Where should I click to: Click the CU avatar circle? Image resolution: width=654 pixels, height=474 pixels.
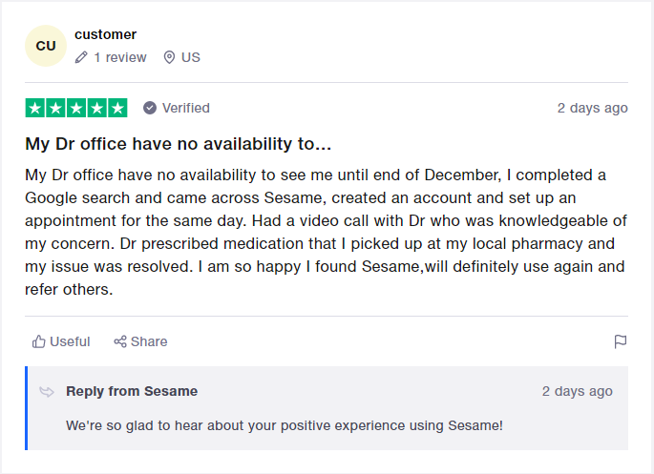[x=46, y=46]
